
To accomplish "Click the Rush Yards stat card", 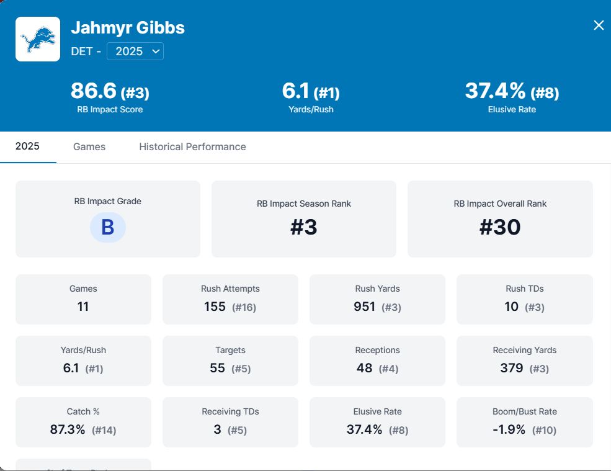I will tap(377, 299).
